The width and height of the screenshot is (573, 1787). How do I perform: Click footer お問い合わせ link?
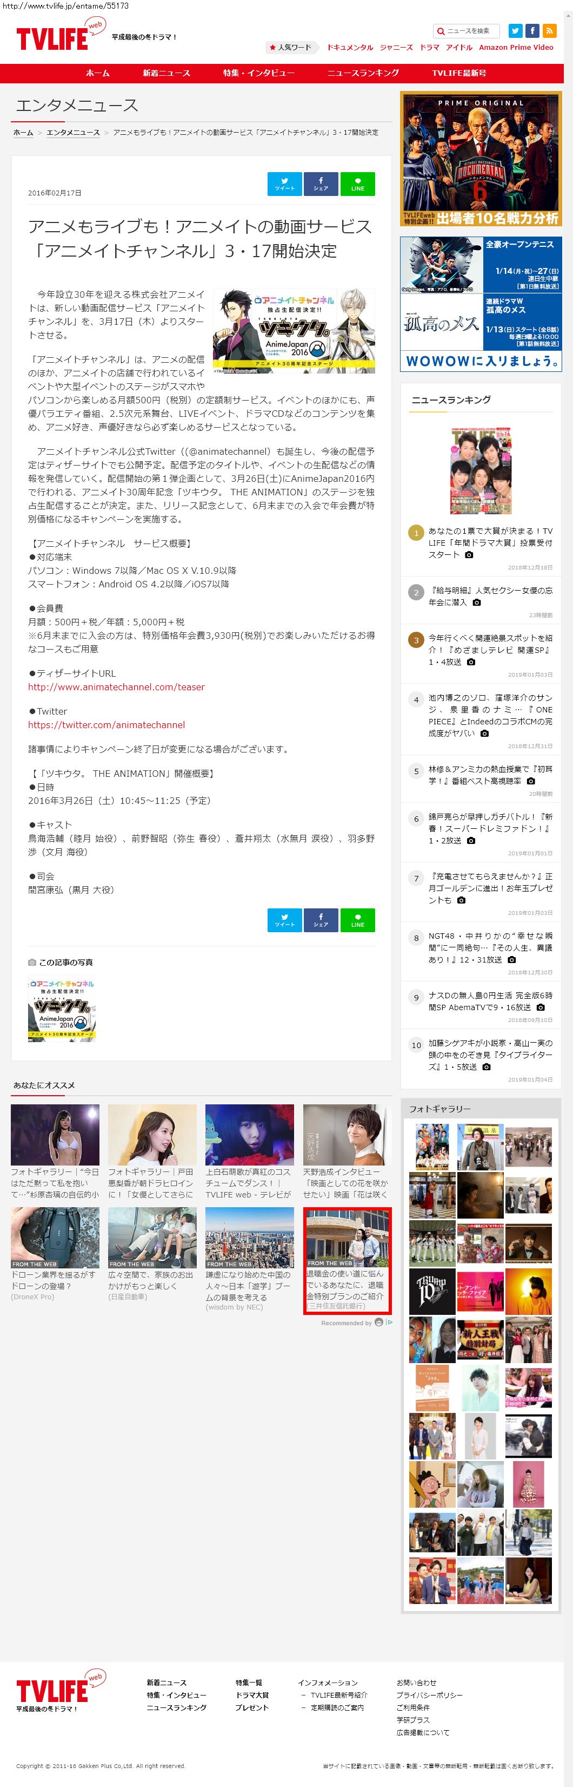(416, 1683)
